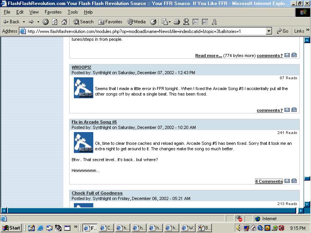Click the Go button
This screenshot has width=311, height=233.
click(283, 31)
